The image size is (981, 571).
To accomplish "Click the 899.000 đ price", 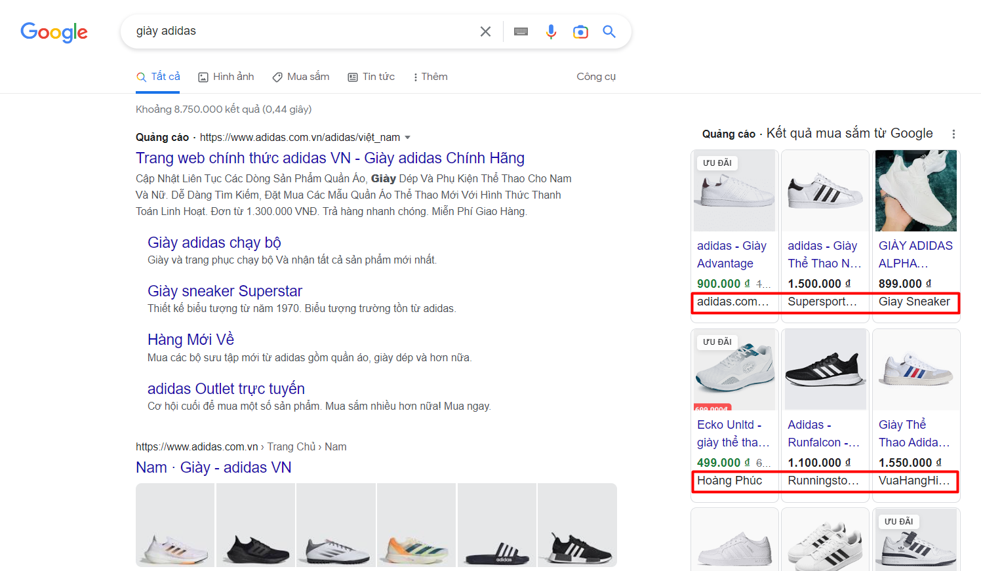I will tap(905, 284).
